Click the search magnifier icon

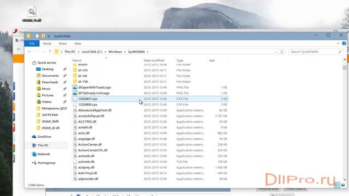click(340, 52)
